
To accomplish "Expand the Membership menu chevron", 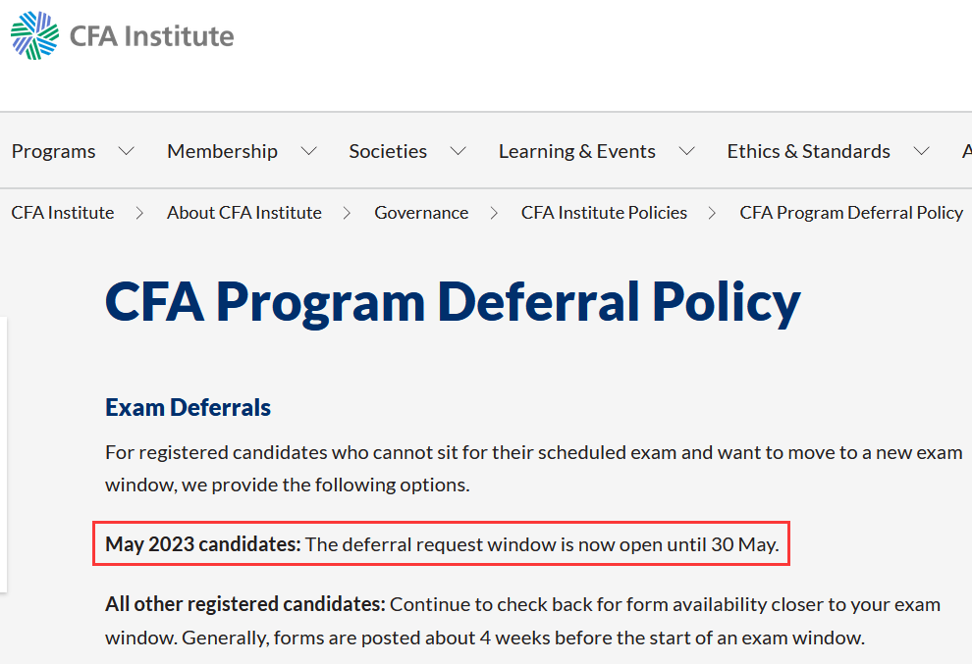I will coord(308,151).
